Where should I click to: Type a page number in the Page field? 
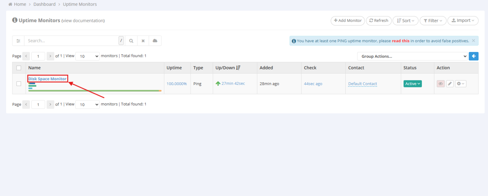point(38,56)
